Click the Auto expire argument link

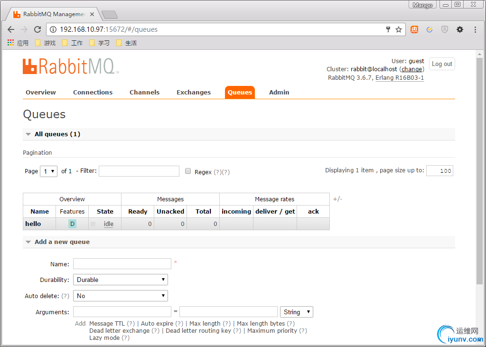click(x=157, y=323)
